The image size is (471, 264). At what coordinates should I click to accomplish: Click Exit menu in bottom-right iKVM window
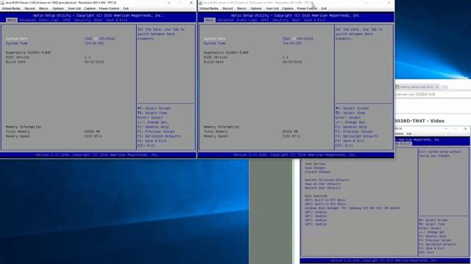tap(409, 133)
